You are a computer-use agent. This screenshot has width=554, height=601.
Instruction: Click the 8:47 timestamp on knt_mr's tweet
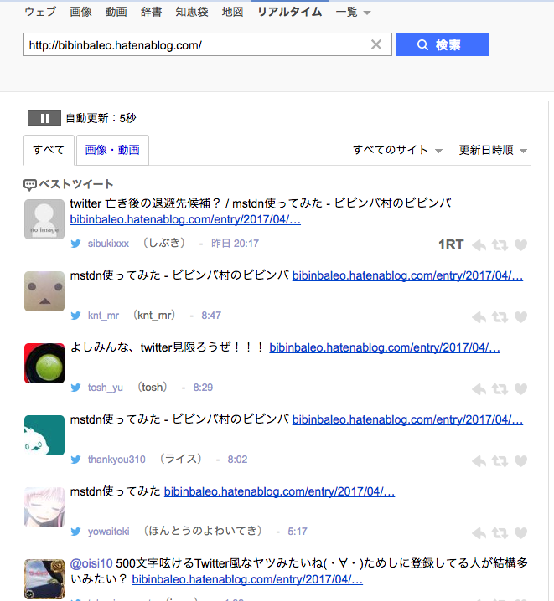[211, 316]
